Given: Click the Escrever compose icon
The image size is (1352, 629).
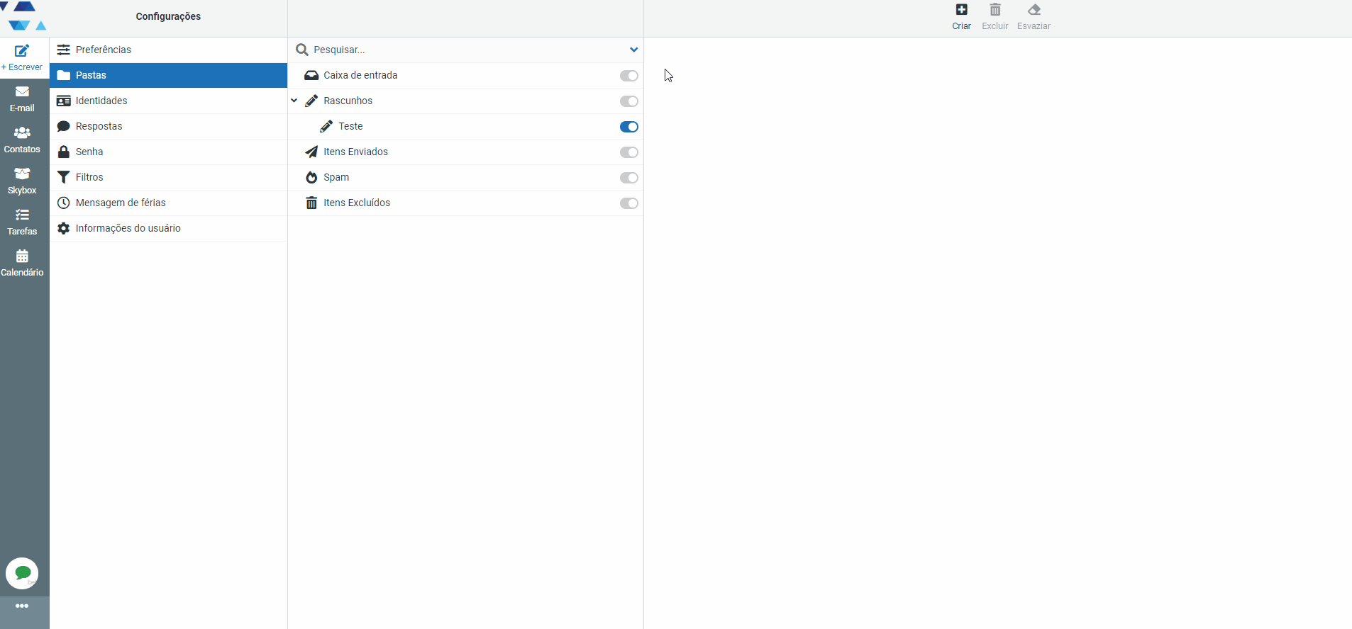Looking at the screenshot, I should coord(22,51).
